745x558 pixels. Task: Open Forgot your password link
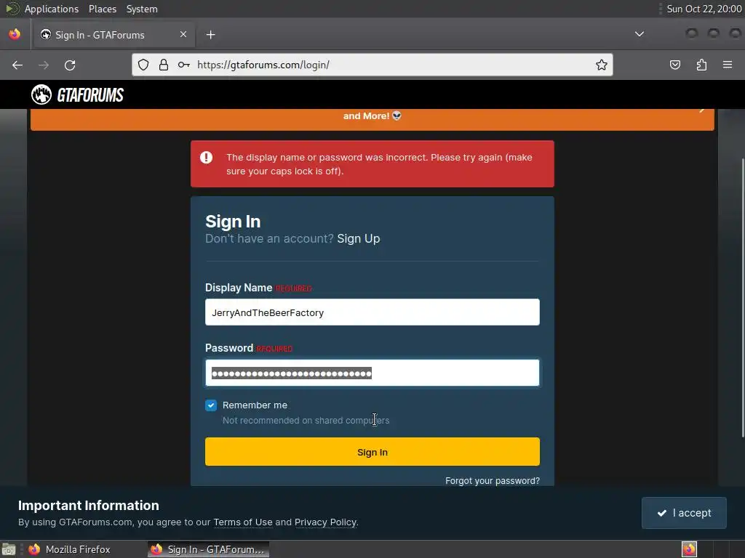[x=493, y=481]
